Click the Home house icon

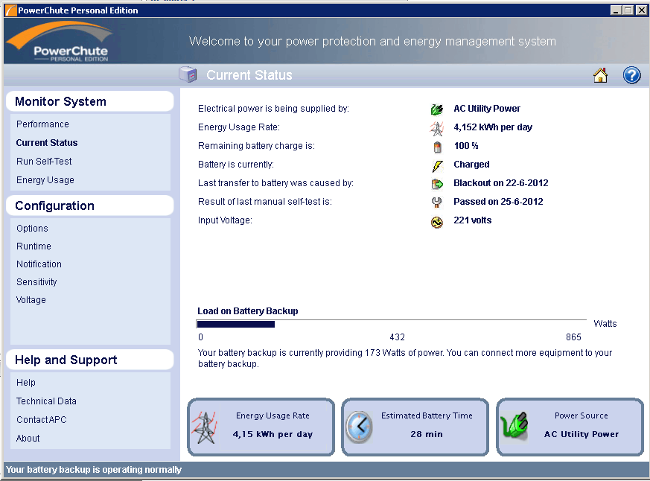pos(600,75)
